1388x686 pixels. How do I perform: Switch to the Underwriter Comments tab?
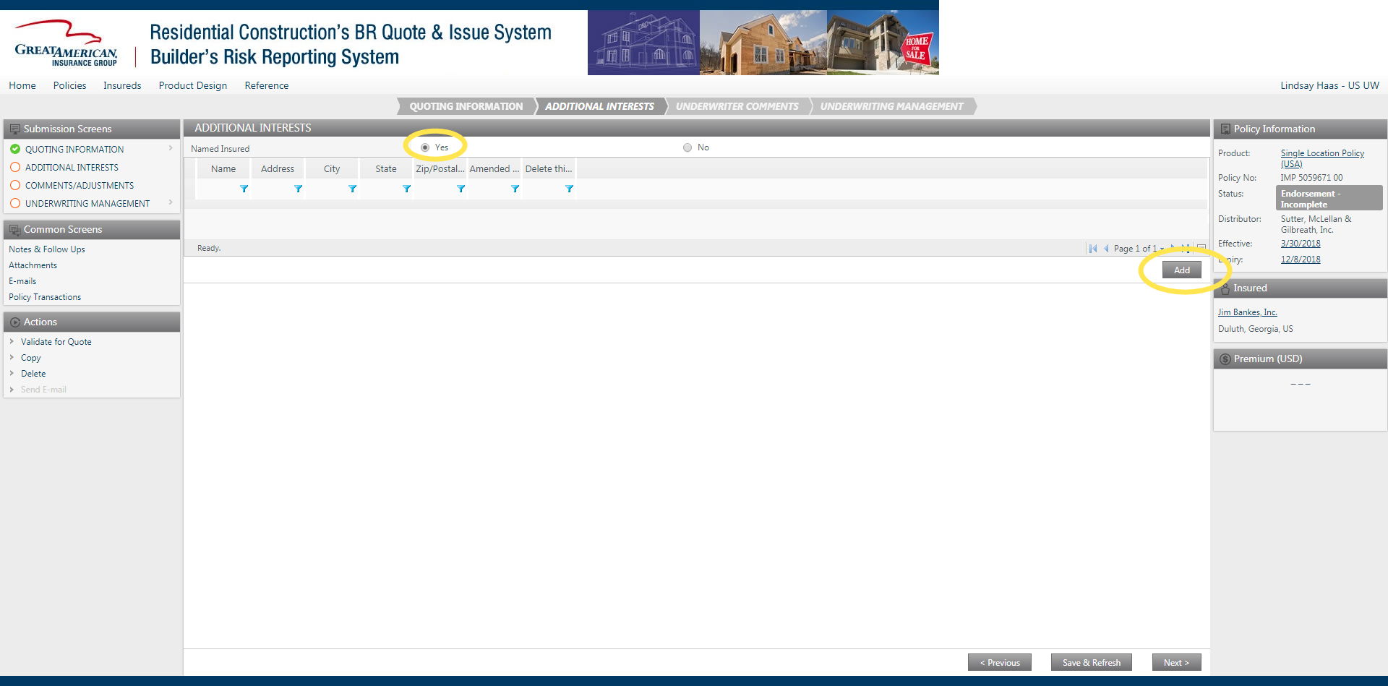tap(737, 106)
